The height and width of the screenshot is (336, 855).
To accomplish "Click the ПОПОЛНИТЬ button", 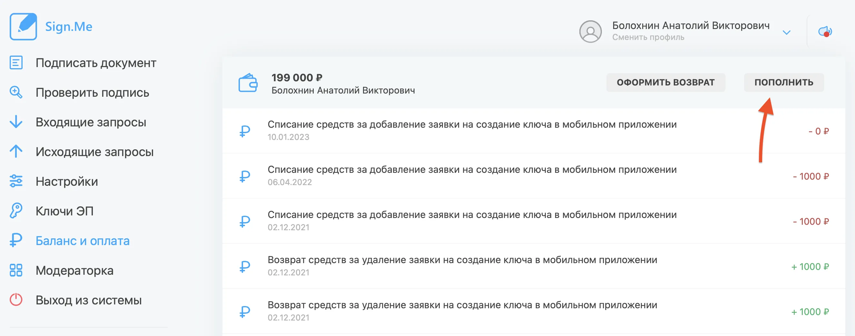I will pos(784,82).
